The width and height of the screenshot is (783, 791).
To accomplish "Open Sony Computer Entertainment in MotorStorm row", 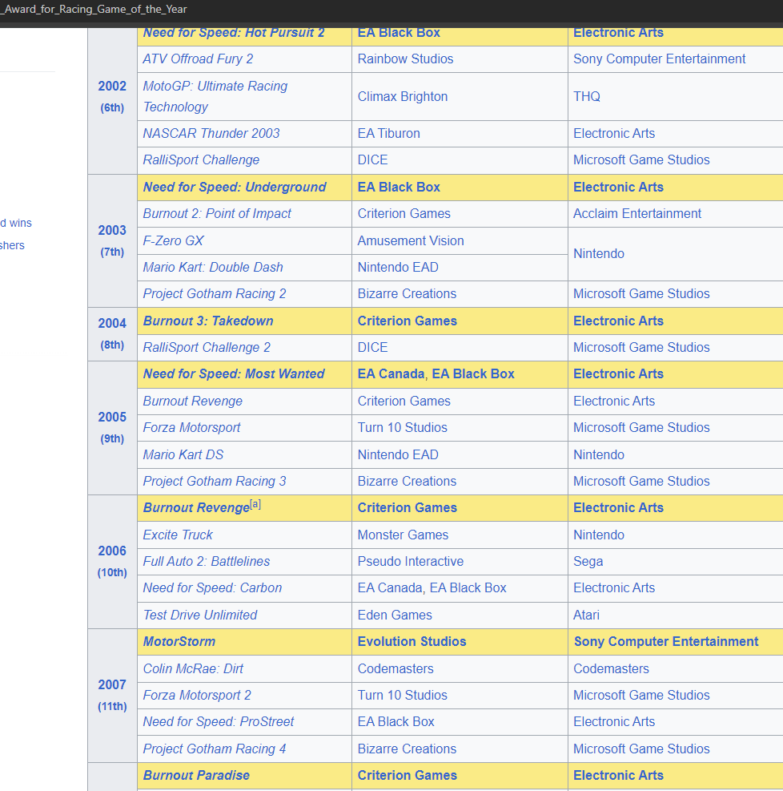I will 666,642.
